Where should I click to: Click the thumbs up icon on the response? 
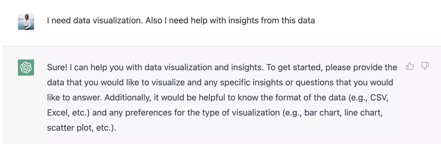[x=409, y=66]
